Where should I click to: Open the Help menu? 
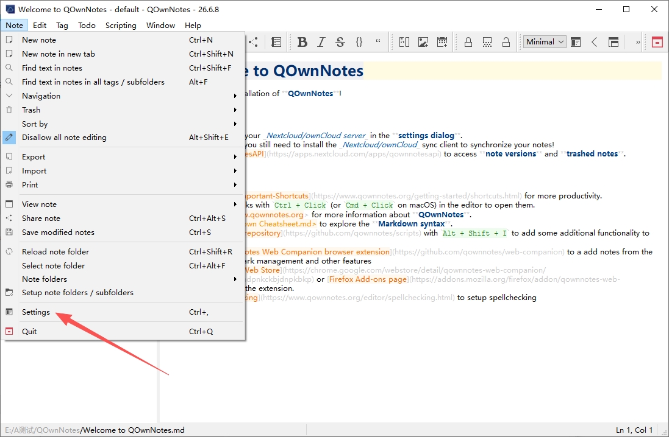(x=193, y=25)
